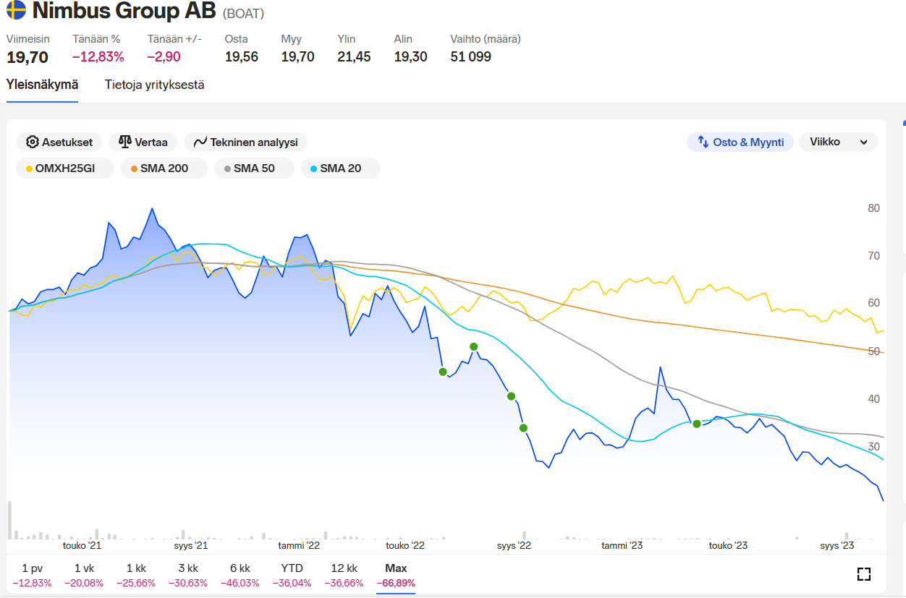This screenshot has width=906, height=598.
Task: Click the green marker near touko '23
Action: pos(697,424)
